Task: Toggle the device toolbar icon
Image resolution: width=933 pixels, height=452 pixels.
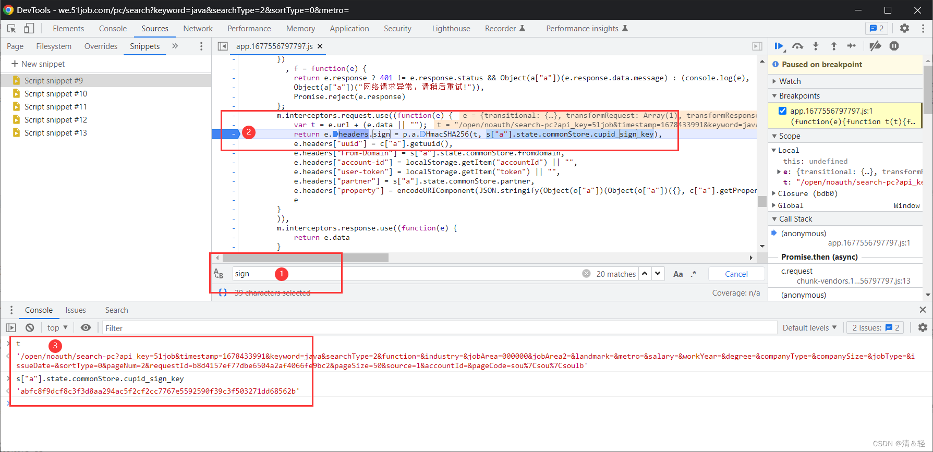Action: [29, 29]
